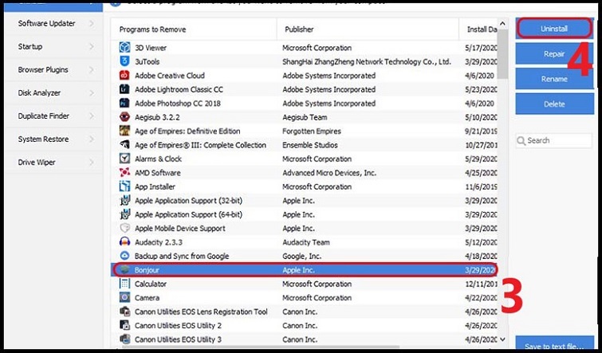The image size is (602, 353).
Task: Select the Adobe Lightroom Classic CC icon
Action: pyautogui.click(x=124, y=89)
